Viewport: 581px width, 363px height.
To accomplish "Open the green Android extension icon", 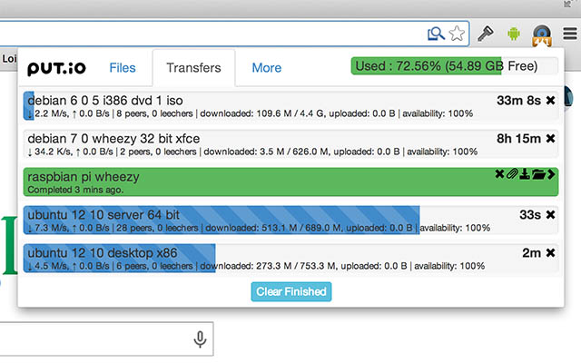I will coord(514,34).
